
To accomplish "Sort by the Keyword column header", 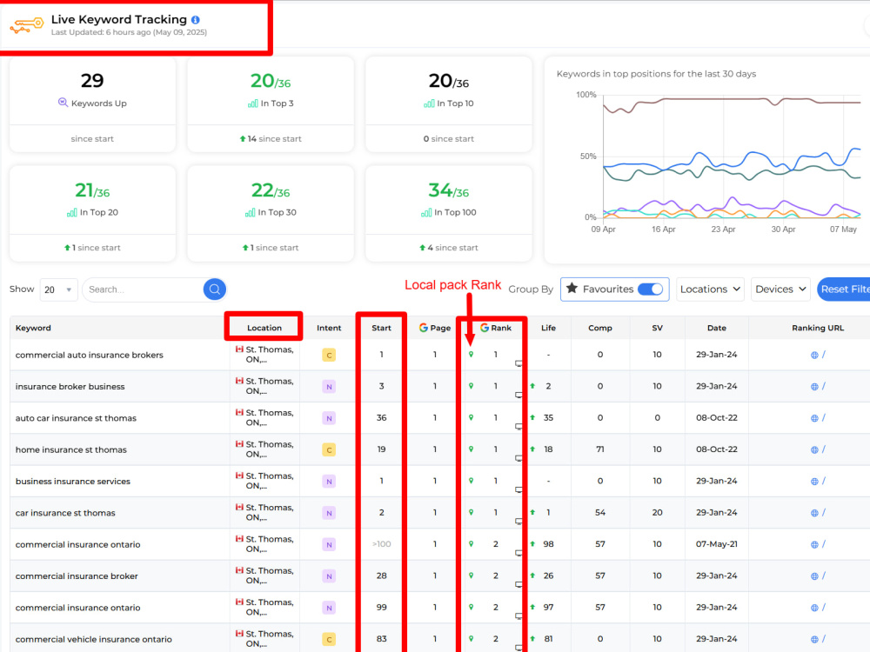I will click(33, 328).
